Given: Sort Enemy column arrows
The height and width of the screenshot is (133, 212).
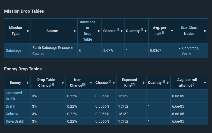Looking at the screenshot, I should pos(28,83).
